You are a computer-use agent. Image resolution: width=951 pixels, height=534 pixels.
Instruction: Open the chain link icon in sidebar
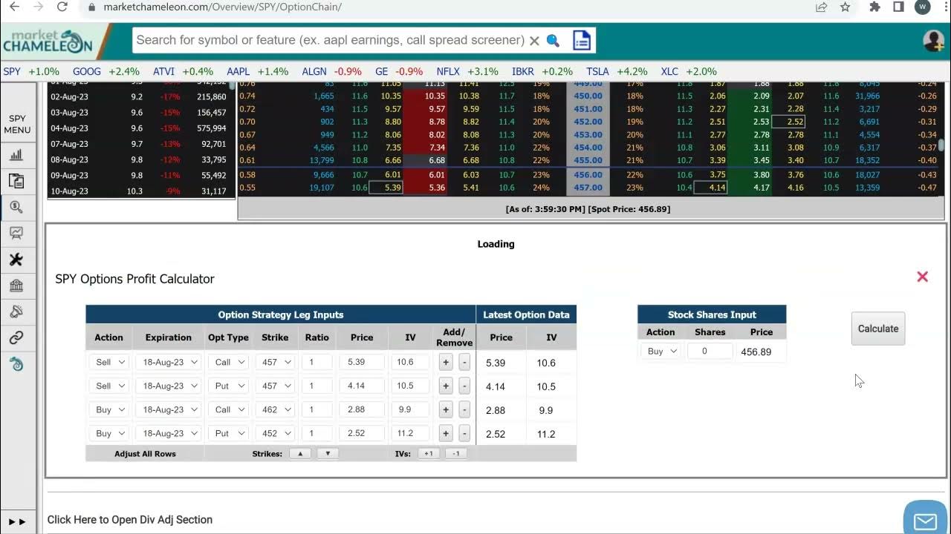(16, 337)
